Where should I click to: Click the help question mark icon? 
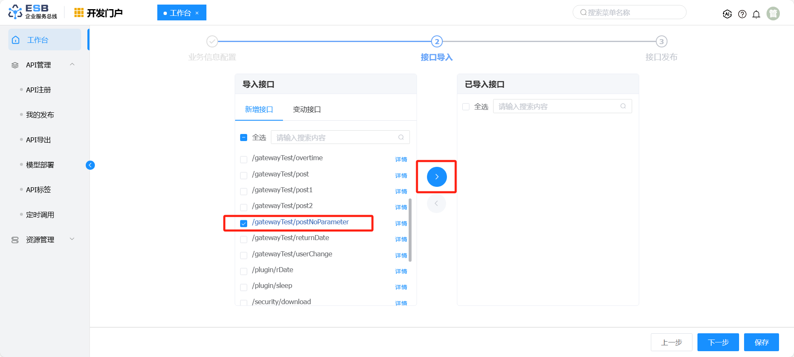pos(742,14)
